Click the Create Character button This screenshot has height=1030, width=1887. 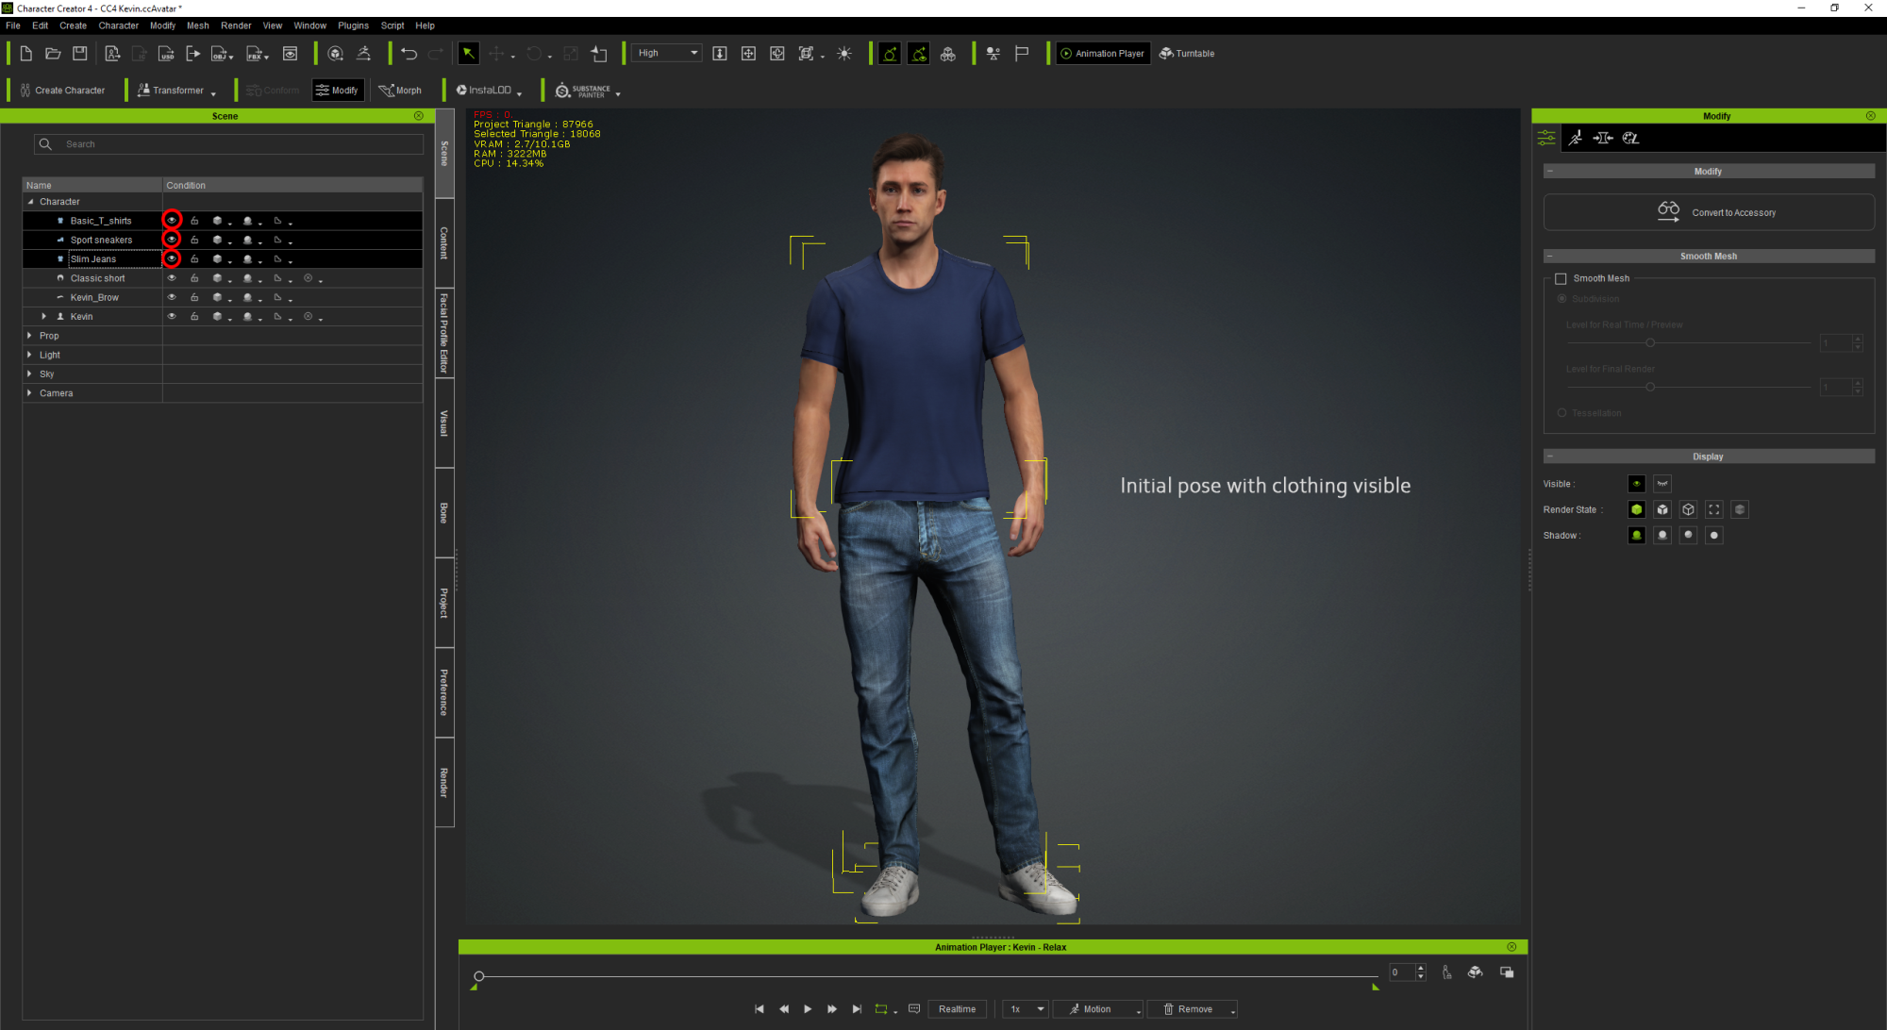(x=62, y=91)
